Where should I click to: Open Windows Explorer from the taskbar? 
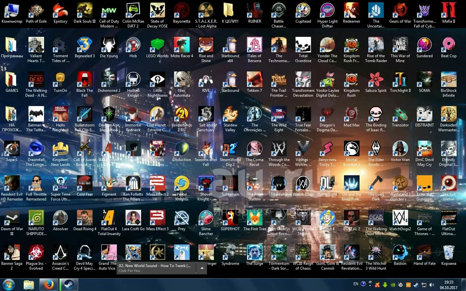pyautogui.click(x=29, y=285)
